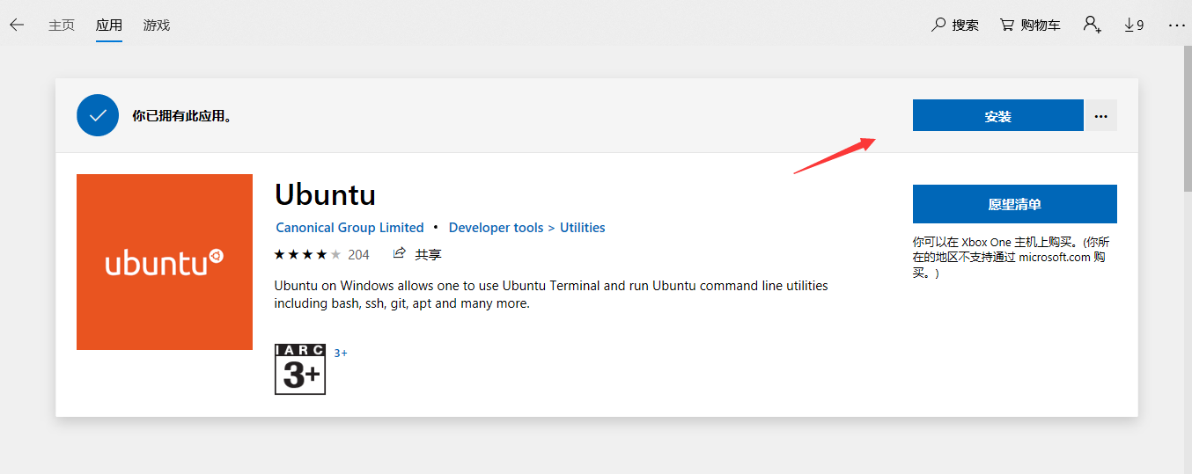Switch to the 应用 tab
The image size is (1192, 474).
[x=109, y=25]
